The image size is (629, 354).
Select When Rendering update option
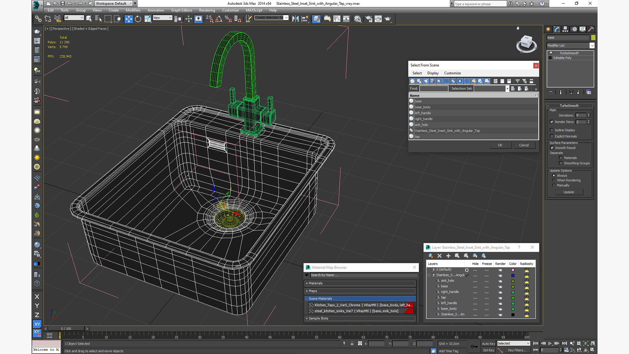[x=554, y=180]
